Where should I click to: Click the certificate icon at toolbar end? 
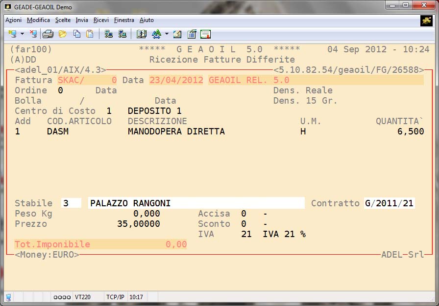[206, 34]
